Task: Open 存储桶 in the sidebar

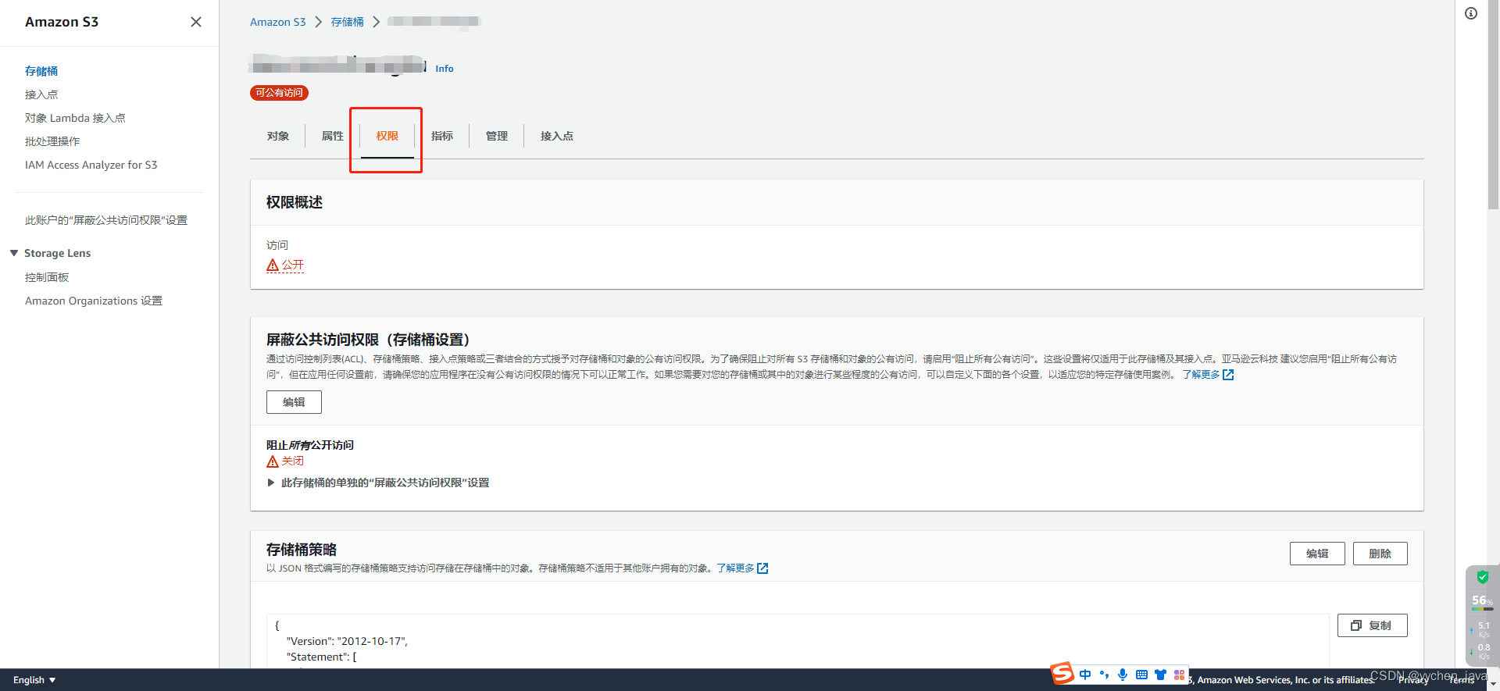Action: pyautogui.click(x=41, y=71)
